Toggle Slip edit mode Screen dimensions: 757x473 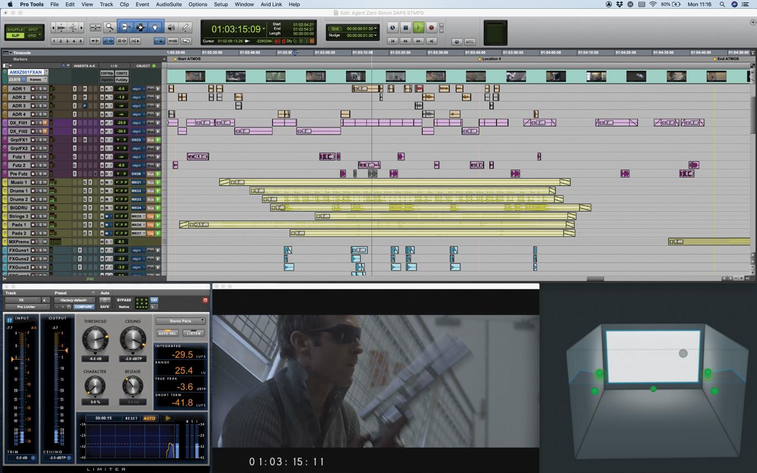click(15, 36)
